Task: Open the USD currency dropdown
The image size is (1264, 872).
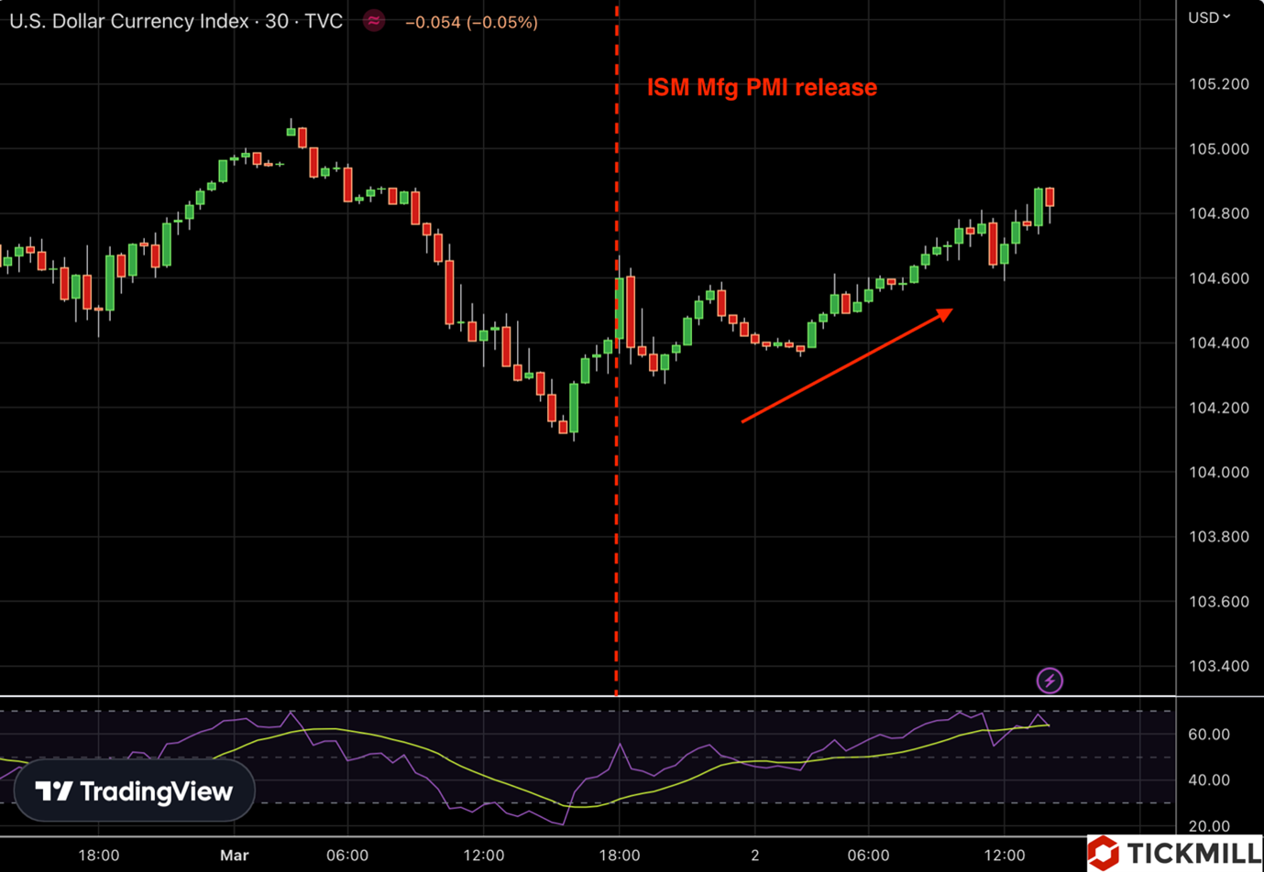Action: (x=1209, y=17)
